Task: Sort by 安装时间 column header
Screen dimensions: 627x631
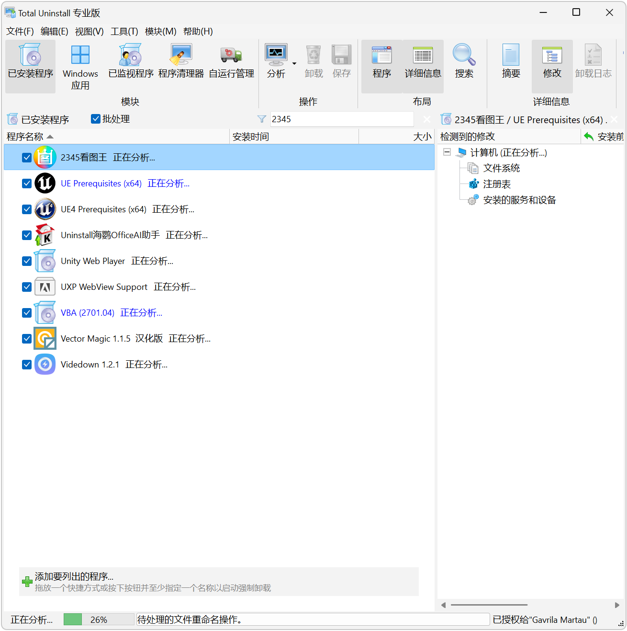Action: pyautogui.click(x=294, y=137)
